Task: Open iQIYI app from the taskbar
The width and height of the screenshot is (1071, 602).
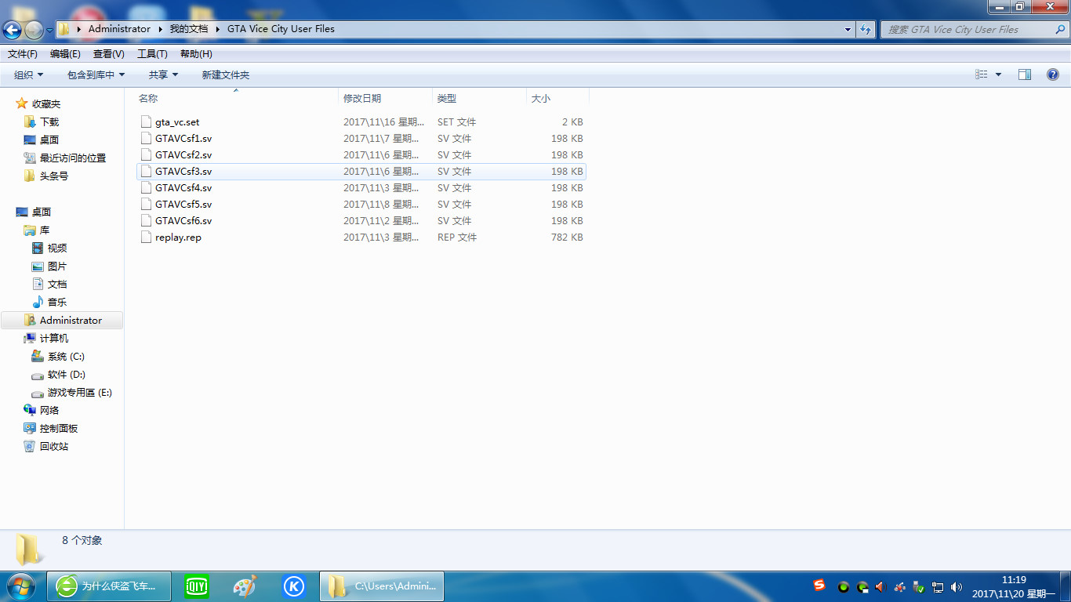Action: coord(197,586)
